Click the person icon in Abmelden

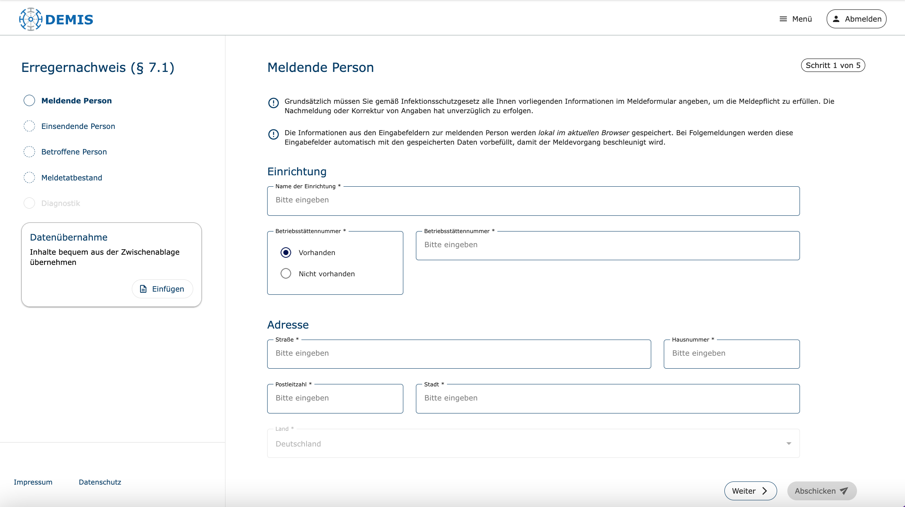[836, 19]
